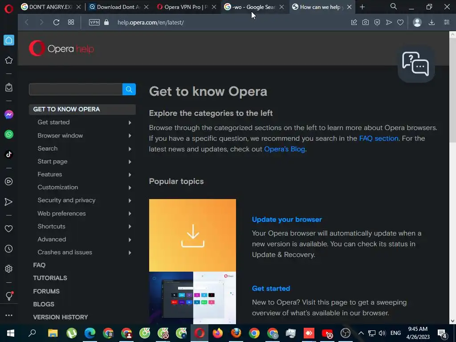
Task: Open the Player icon in the sidebar
Action: click(9, 182)
